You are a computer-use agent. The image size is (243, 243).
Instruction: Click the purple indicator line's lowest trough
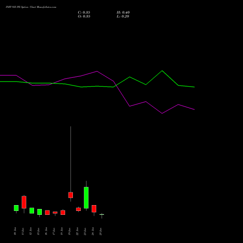(162, 113)
